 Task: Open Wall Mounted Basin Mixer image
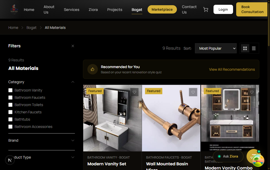click(x=171, y=118)
